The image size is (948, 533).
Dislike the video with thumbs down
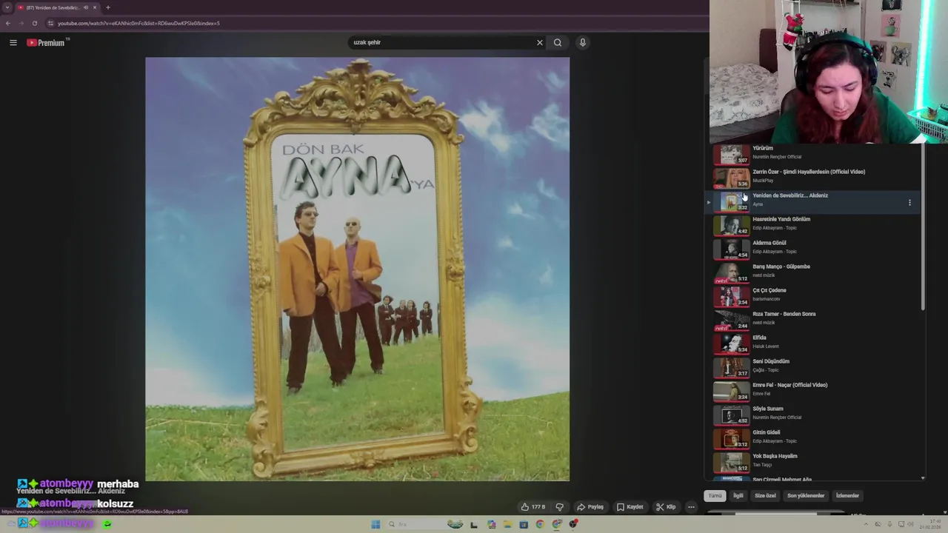(560, 507)
